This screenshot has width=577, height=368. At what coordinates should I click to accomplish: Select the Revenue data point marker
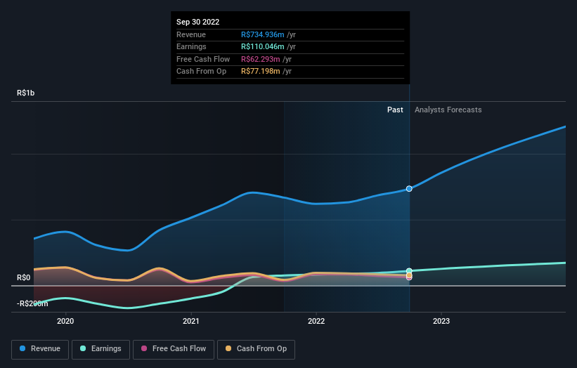409,189
